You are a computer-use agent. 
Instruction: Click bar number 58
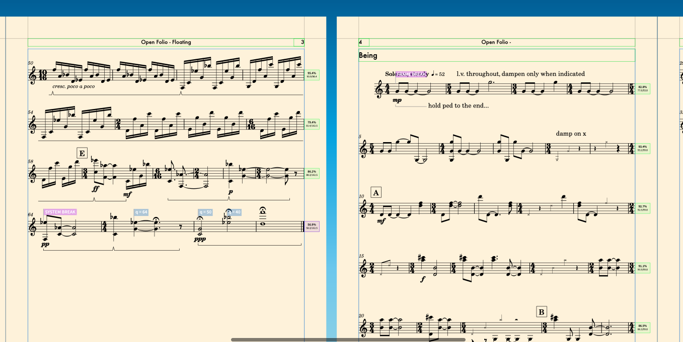coord(31,162)
